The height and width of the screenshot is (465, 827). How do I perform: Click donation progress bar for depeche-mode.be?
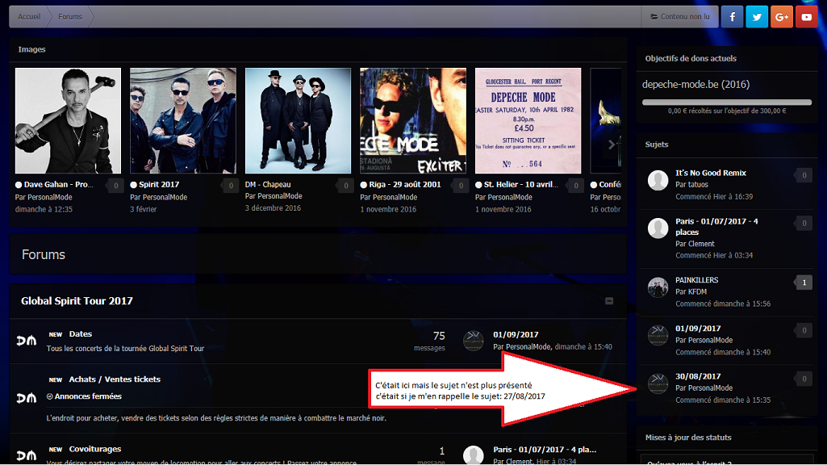coord(727,103)
